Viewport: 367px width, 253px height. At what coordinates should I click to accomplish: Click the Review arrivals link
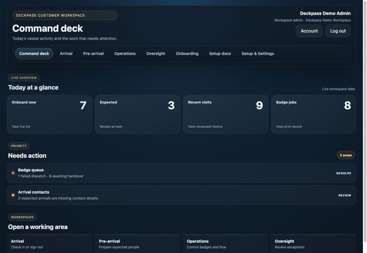click(111, 127)
